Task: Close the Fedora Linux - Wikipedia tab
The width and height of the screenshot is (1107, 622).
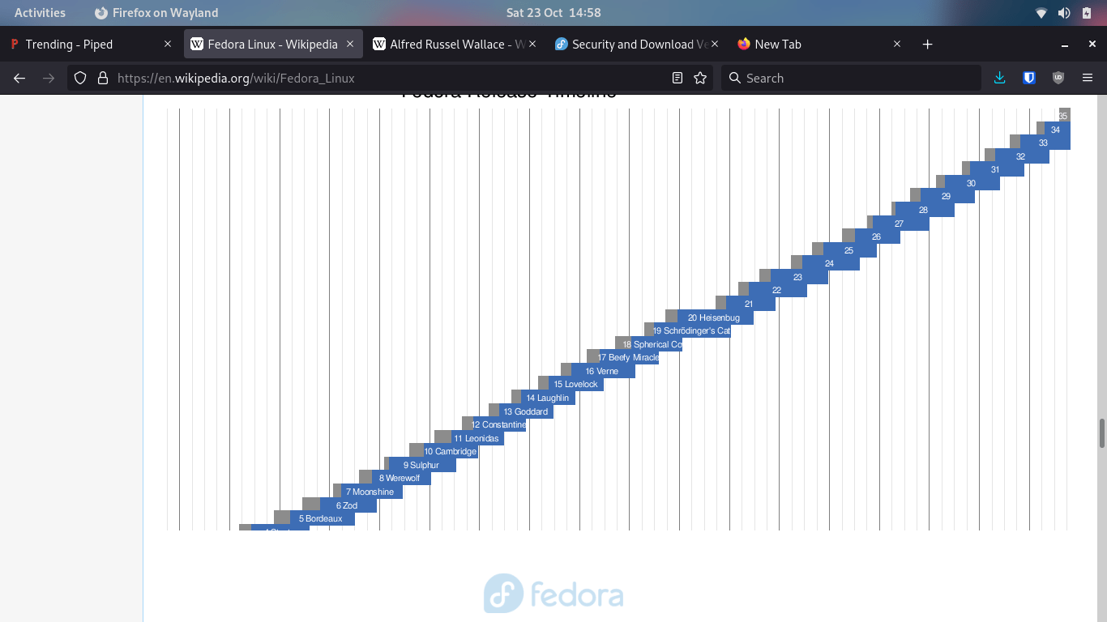Action: click(350, 45)
